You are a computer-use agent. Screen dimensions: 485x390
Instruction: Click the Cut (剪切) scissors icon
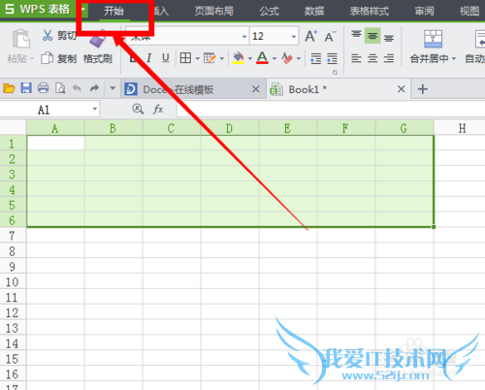click(48, 35)
